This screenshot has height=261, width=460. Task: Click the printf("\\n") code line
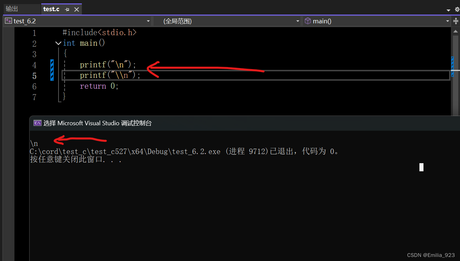point(110,75)
